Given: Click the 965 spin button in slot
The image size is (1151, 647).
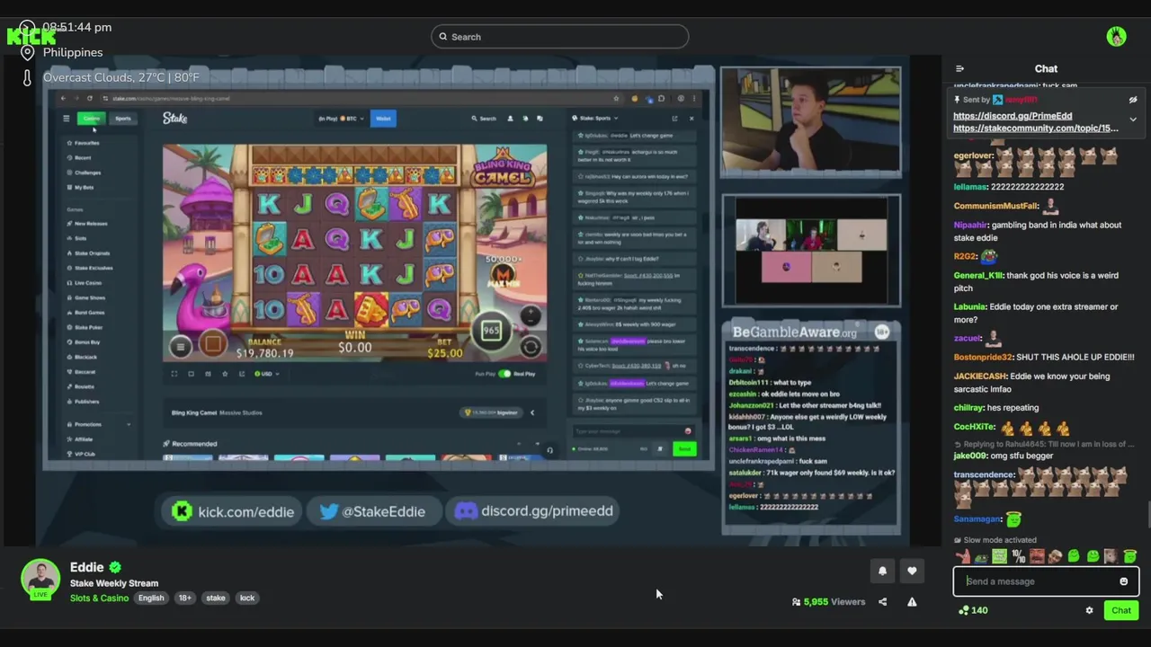Looking at the screenshot, I should pyautogui.click(x=491, y=331).
